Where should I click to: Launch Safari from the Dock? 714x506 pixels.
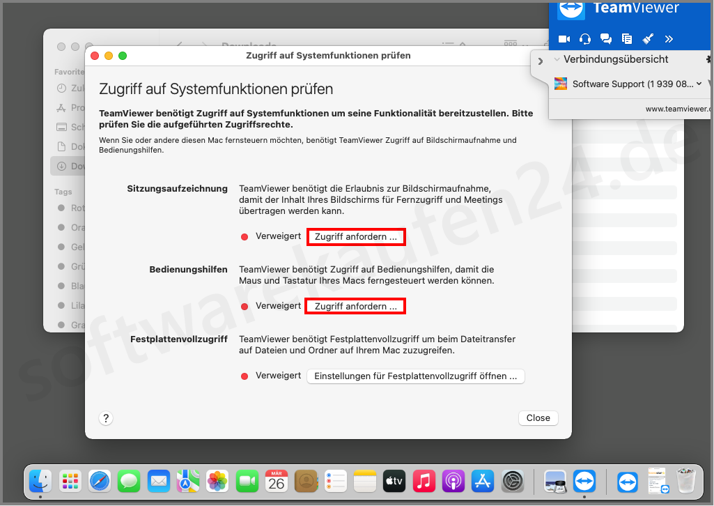click(100, 481)
